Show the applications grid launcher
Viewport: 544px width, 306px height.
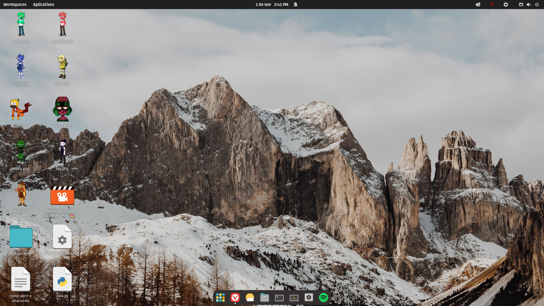coord(220,297)
